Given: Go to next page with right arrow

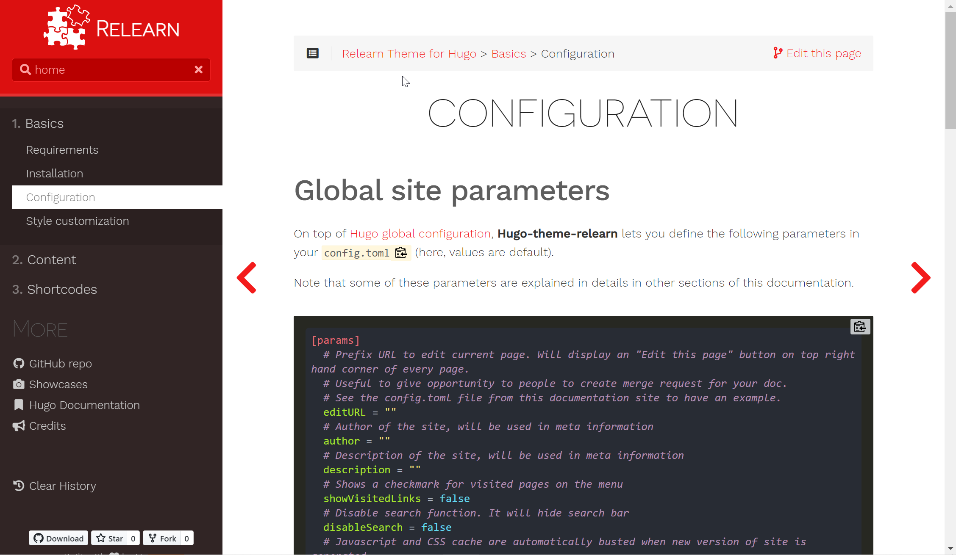Looking at the screenshot, I should [x=920, y=278].
